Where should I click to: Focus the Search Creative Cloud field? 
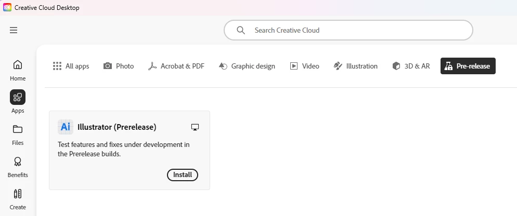tap(348, 30)
